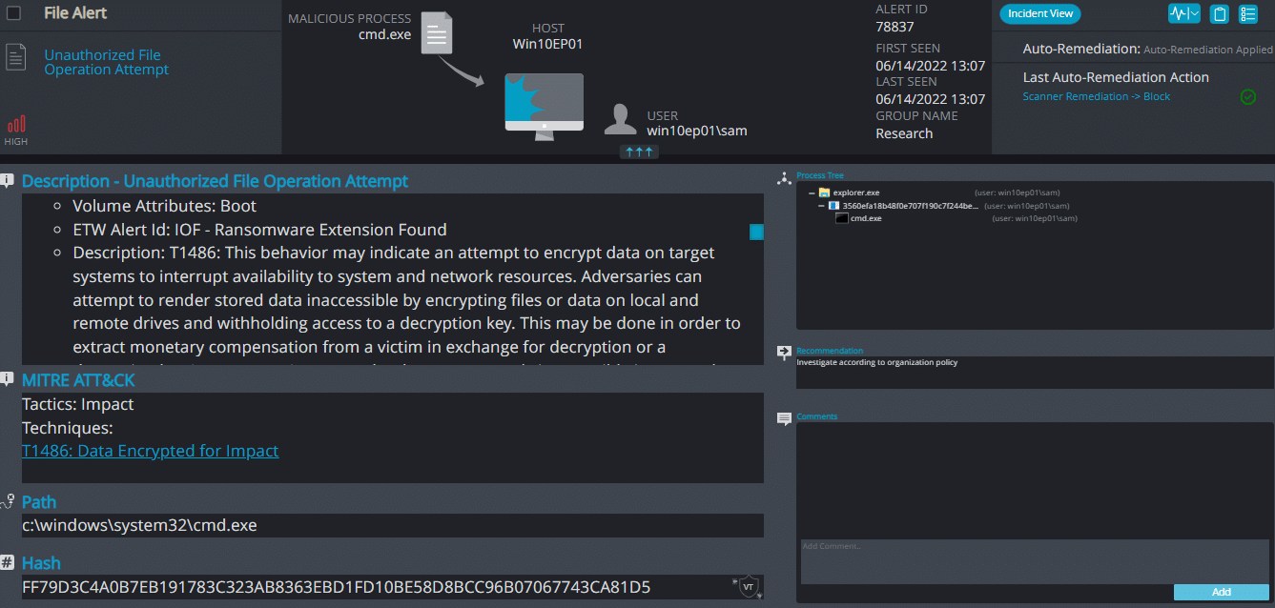This screenshot has height=608, width=1275.
Task: Click the malicious process file icon
Action: point(437,32)
